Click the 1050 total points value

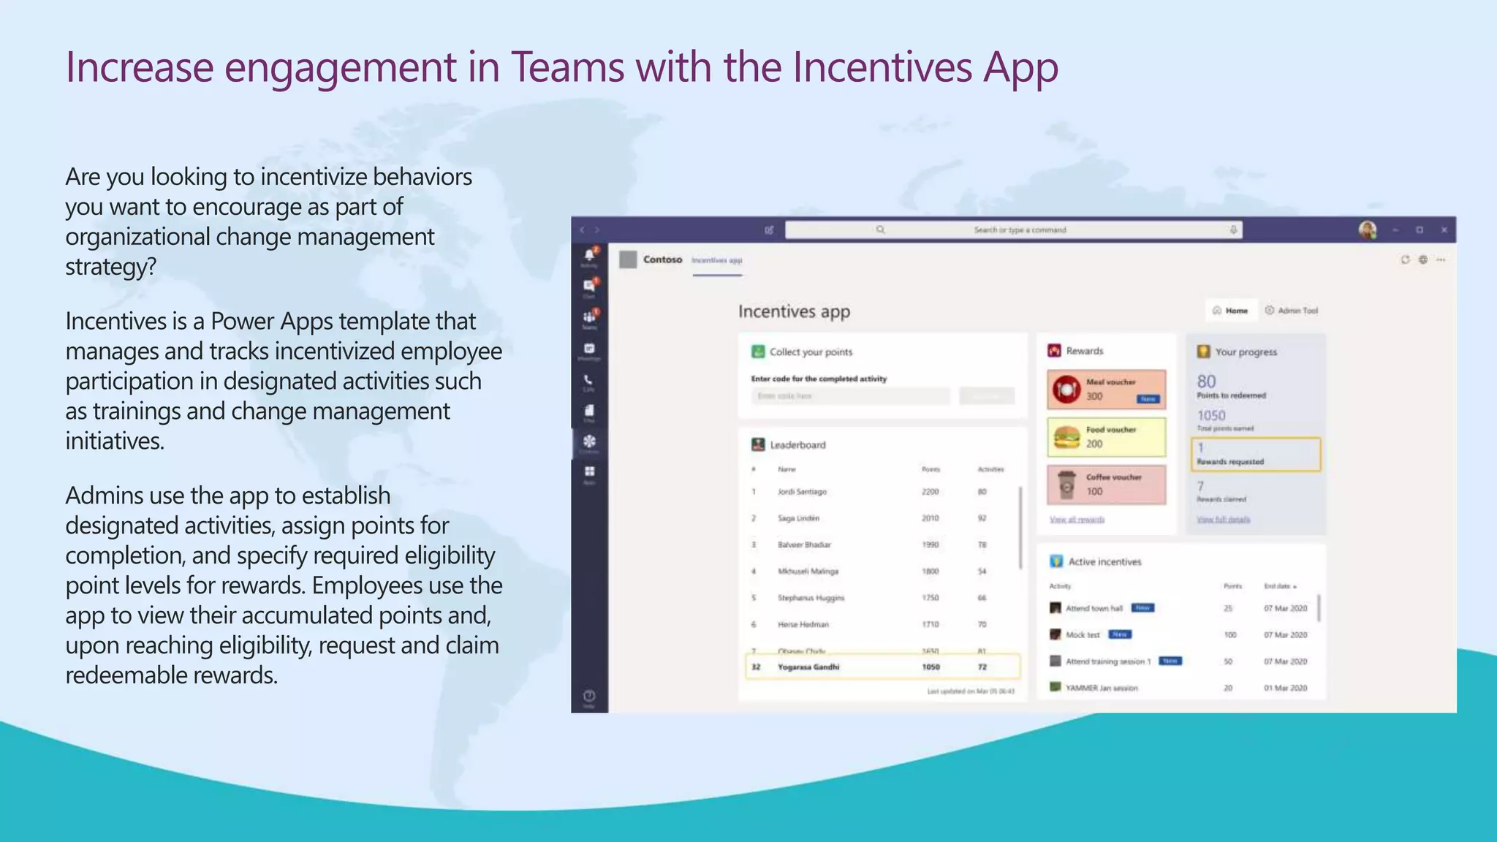click(x=1211, y=415)
